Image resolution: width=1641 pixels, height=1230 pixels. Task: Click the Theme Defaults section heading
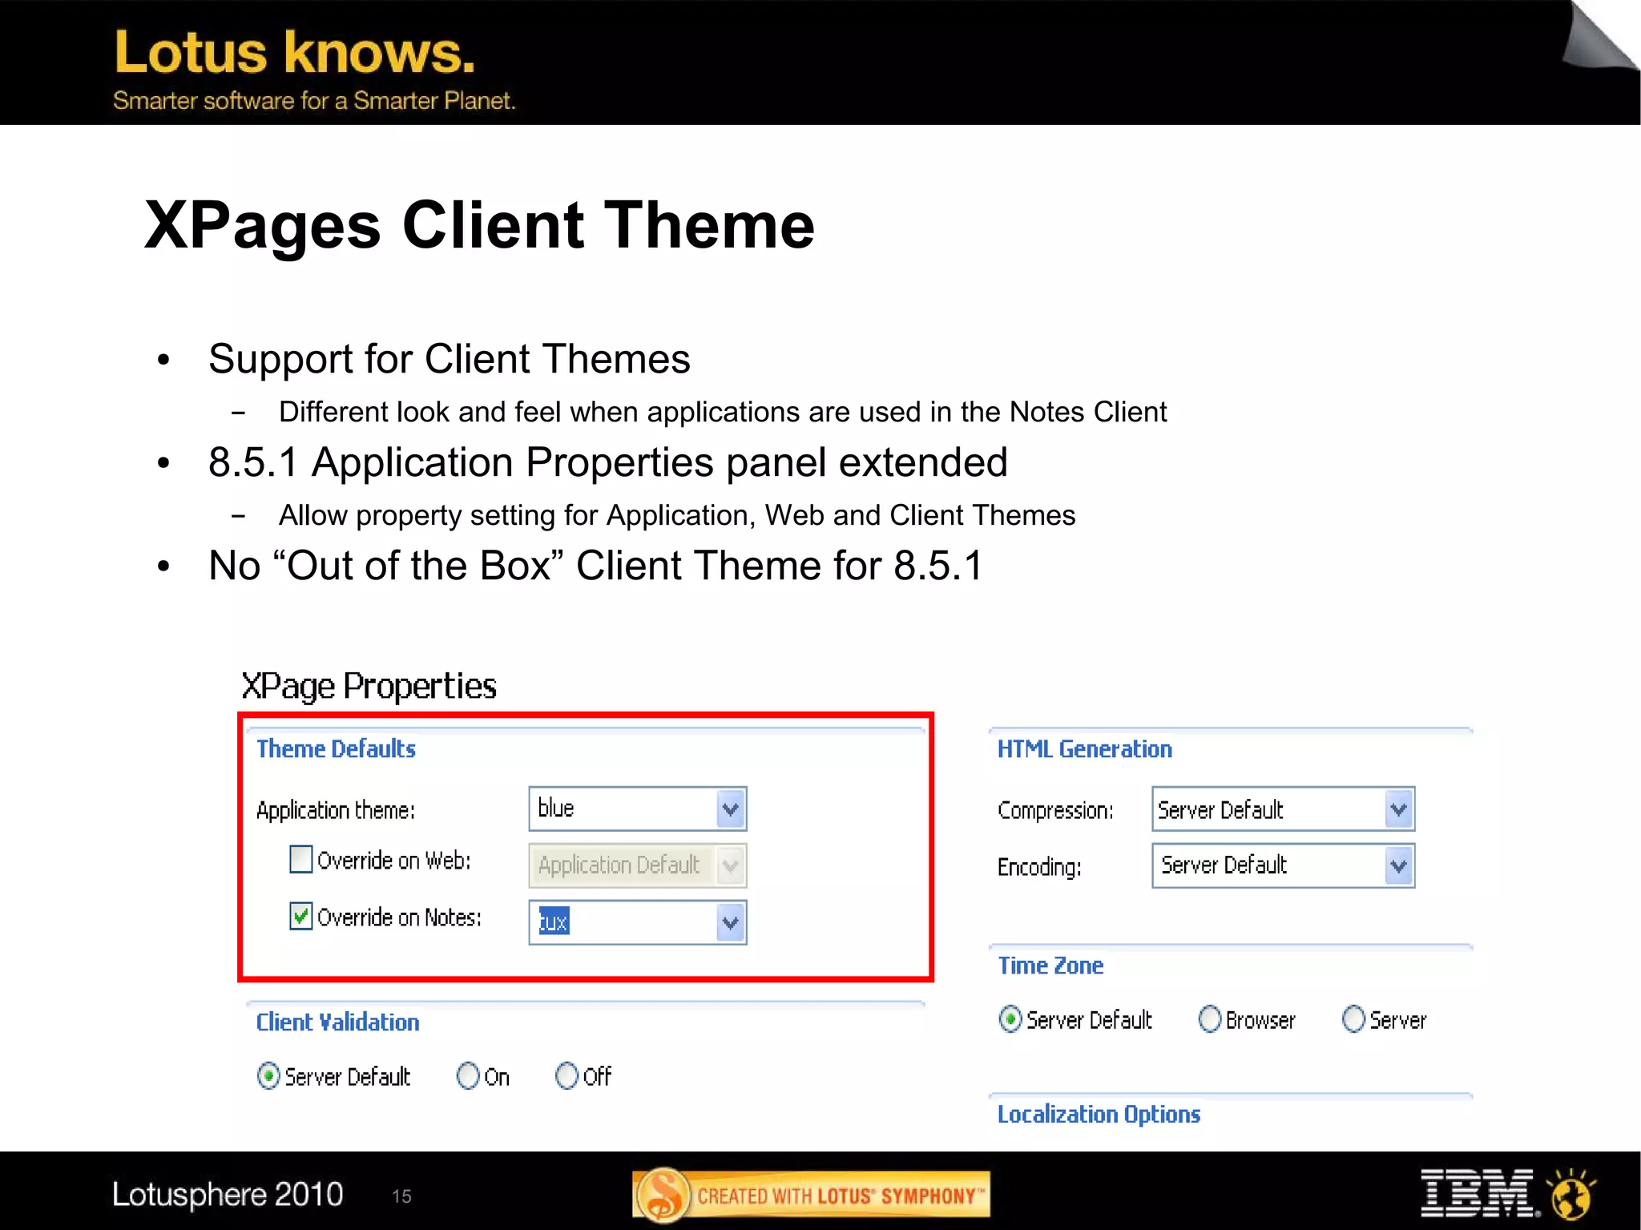pyautogui.click(x=336, y=748)
